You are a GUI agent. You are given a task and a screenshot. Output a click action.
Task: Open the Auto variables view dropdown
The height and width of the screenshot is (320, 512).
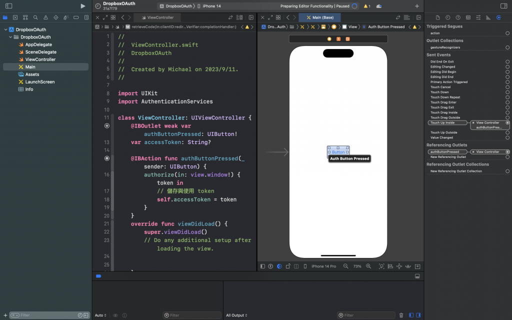tap(100, 315)
